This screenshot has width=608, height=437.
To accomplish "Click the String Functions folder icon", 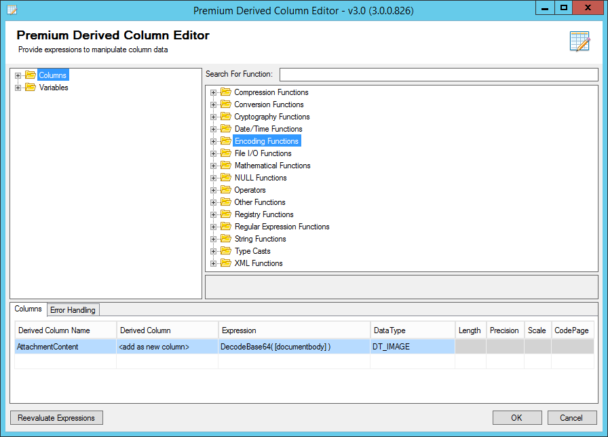I will click(226, 238).
